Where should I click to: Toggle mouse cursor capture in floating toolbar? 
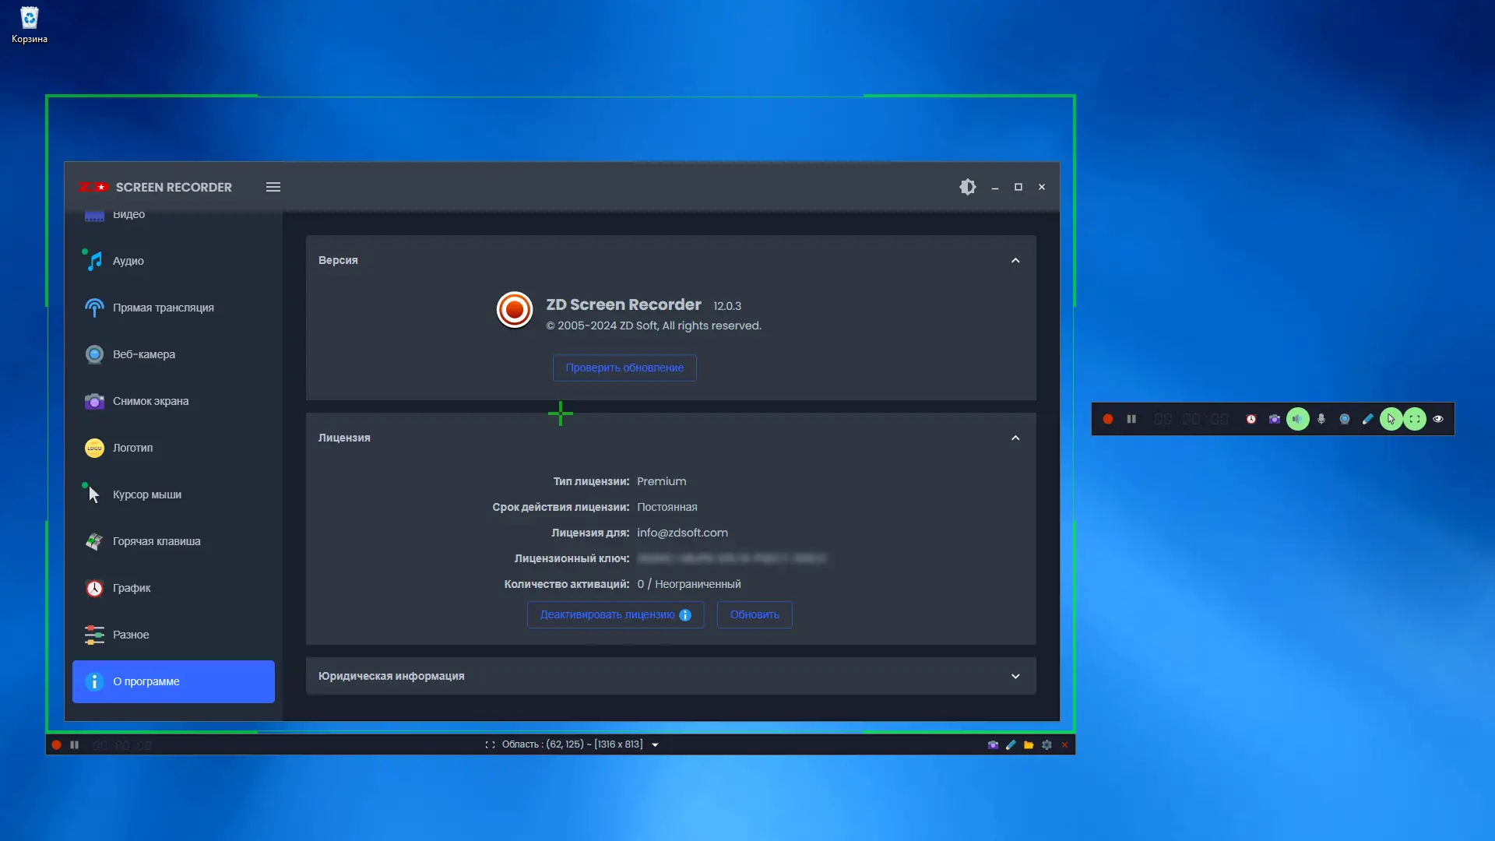[1391, 419]
